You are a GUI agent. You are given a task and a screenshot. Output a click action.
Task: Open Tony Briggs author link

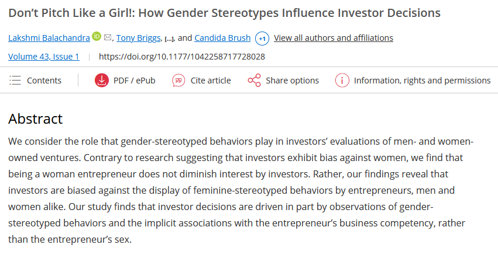click(x=138, y=38)
